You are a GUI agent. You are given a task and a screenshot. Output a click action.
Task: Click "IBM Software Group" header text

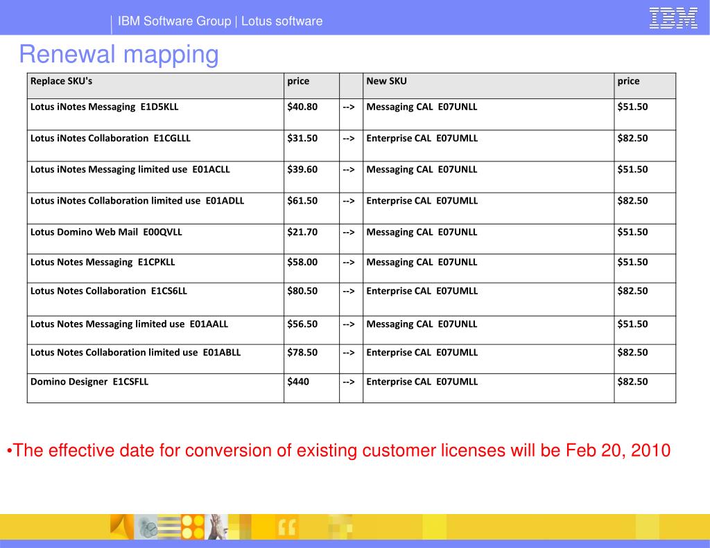coord(174,21)
